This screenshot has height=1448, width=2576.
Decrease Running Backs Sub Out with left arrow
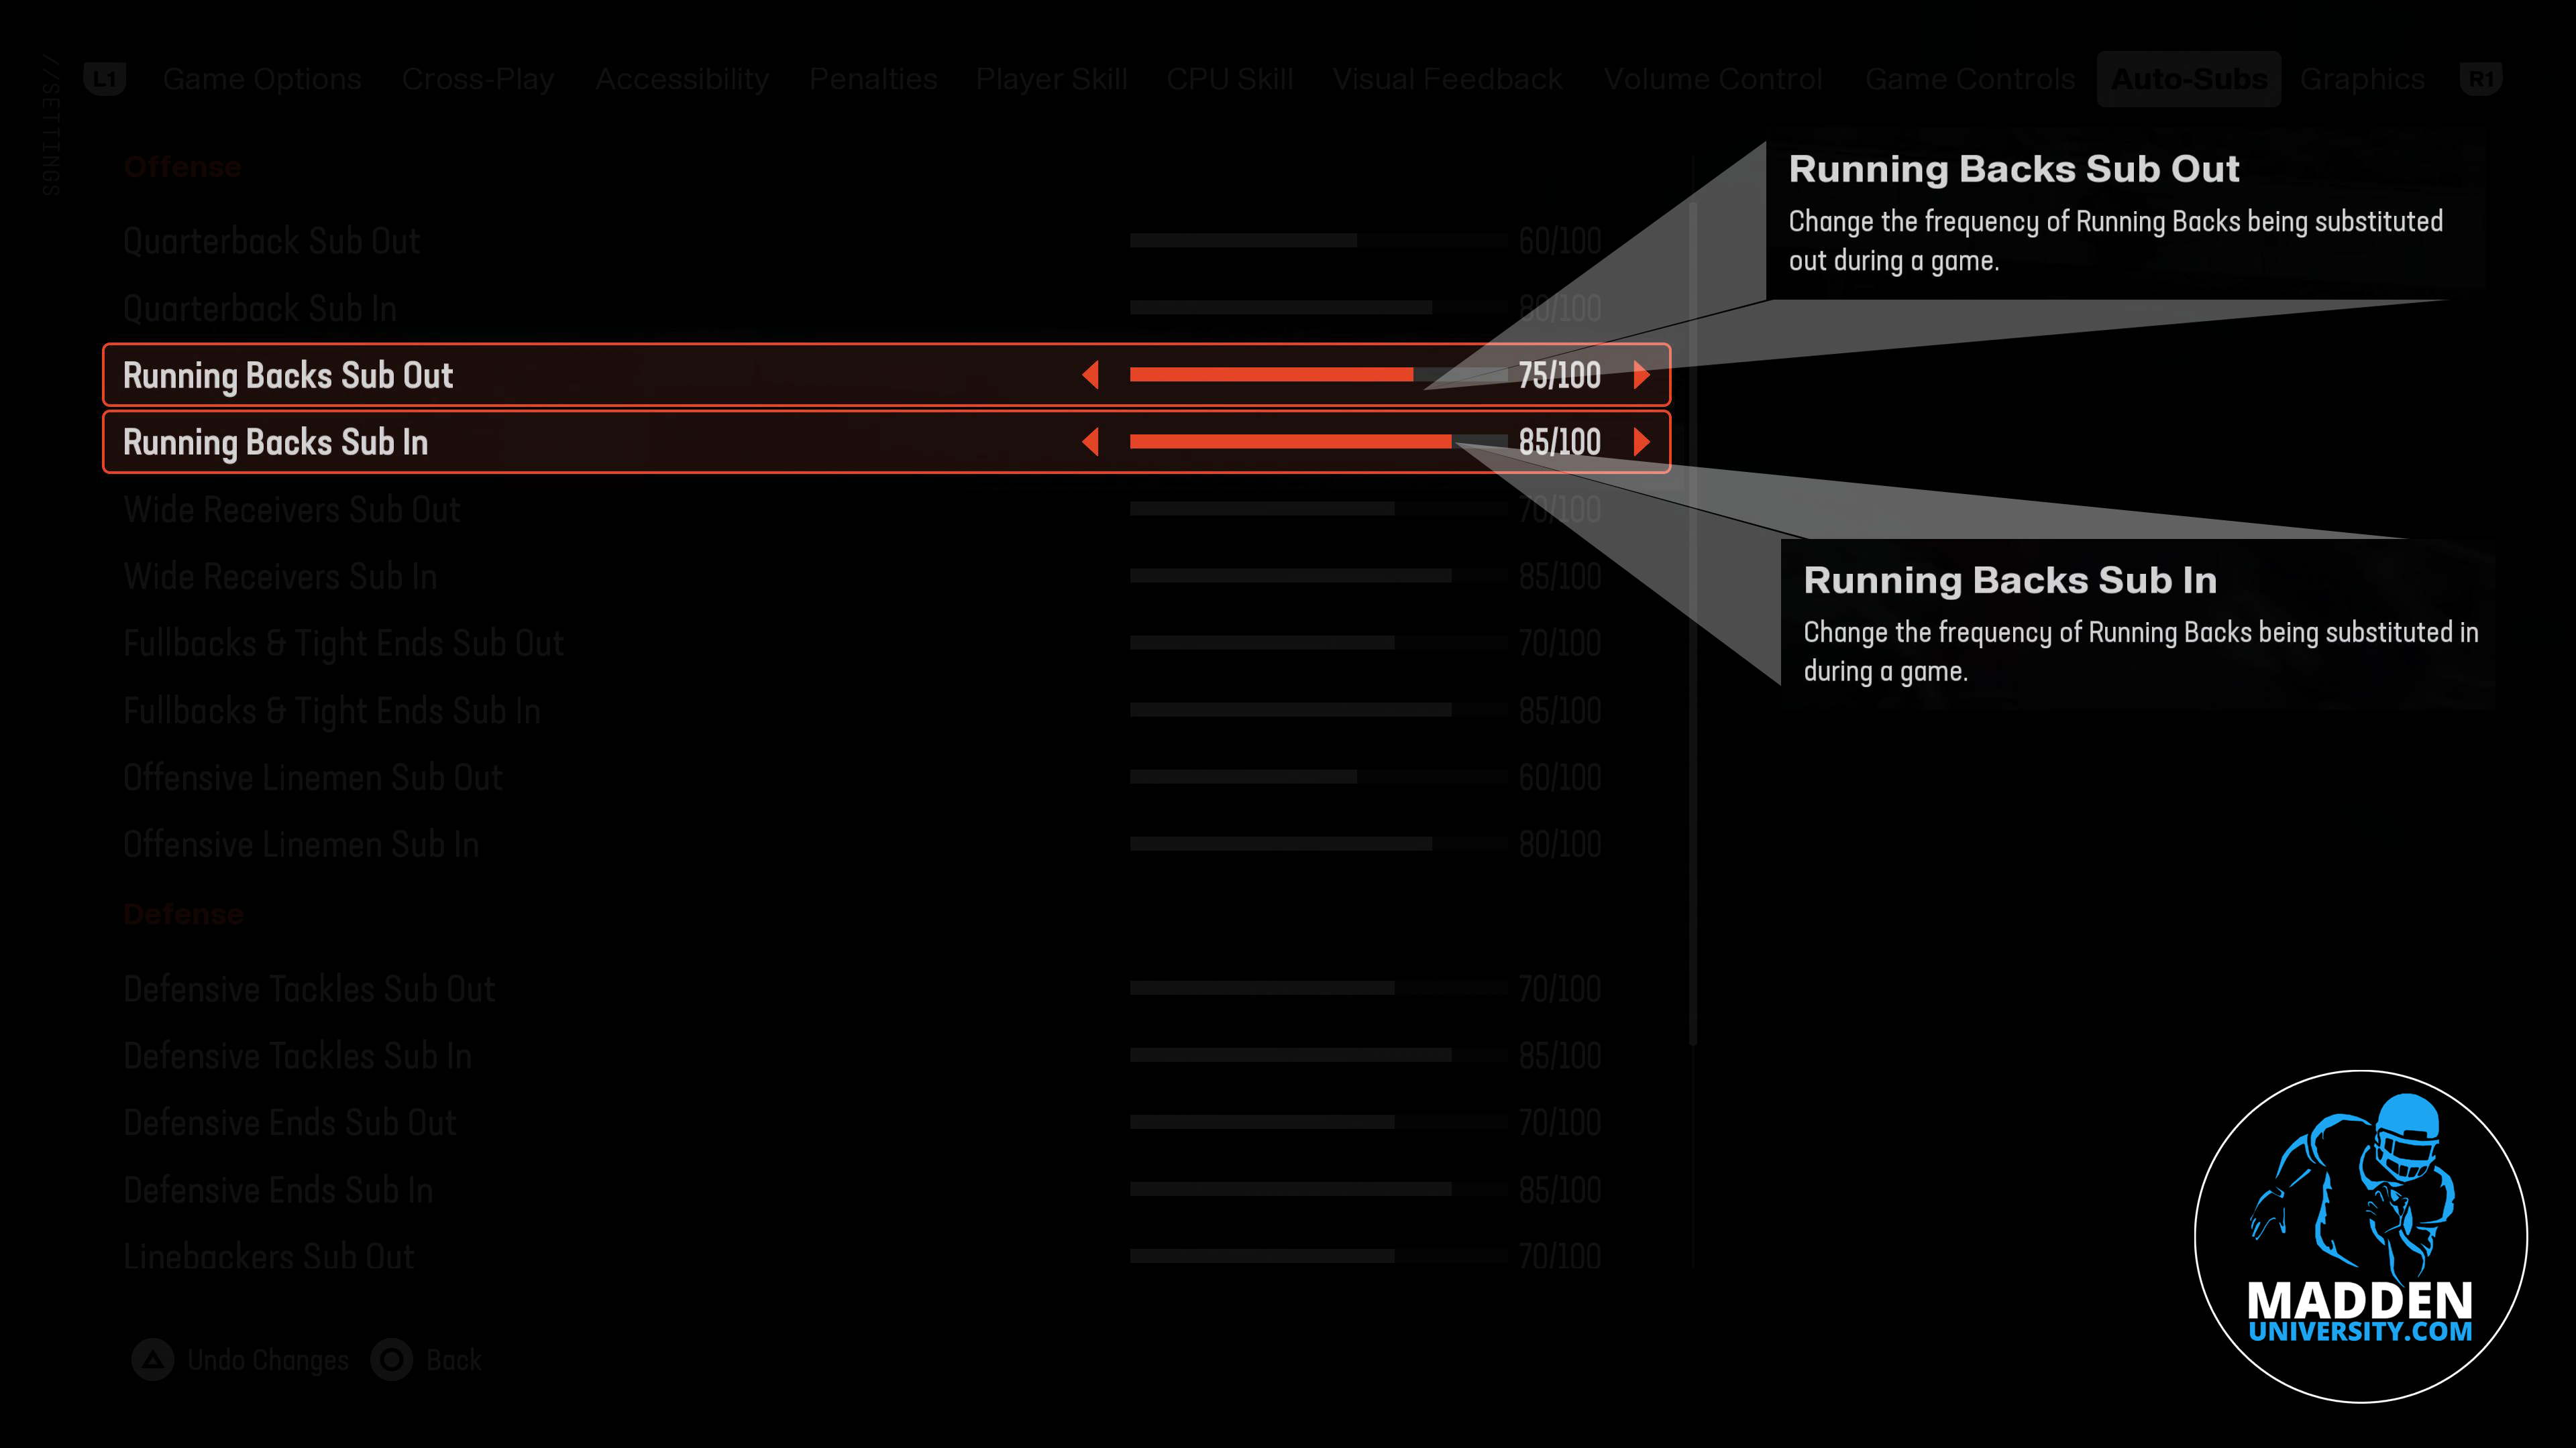point(1091,375)
